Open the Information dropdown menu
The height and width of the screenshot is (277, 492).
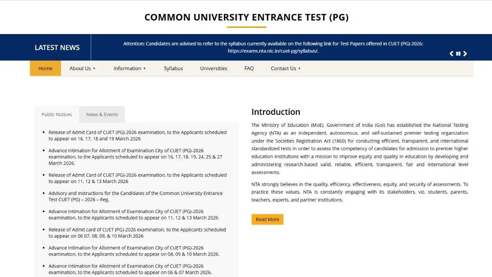(x=130, y=69)
